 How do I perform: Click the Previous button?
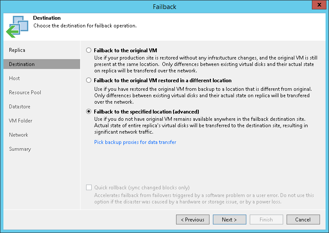coord(192,220)
